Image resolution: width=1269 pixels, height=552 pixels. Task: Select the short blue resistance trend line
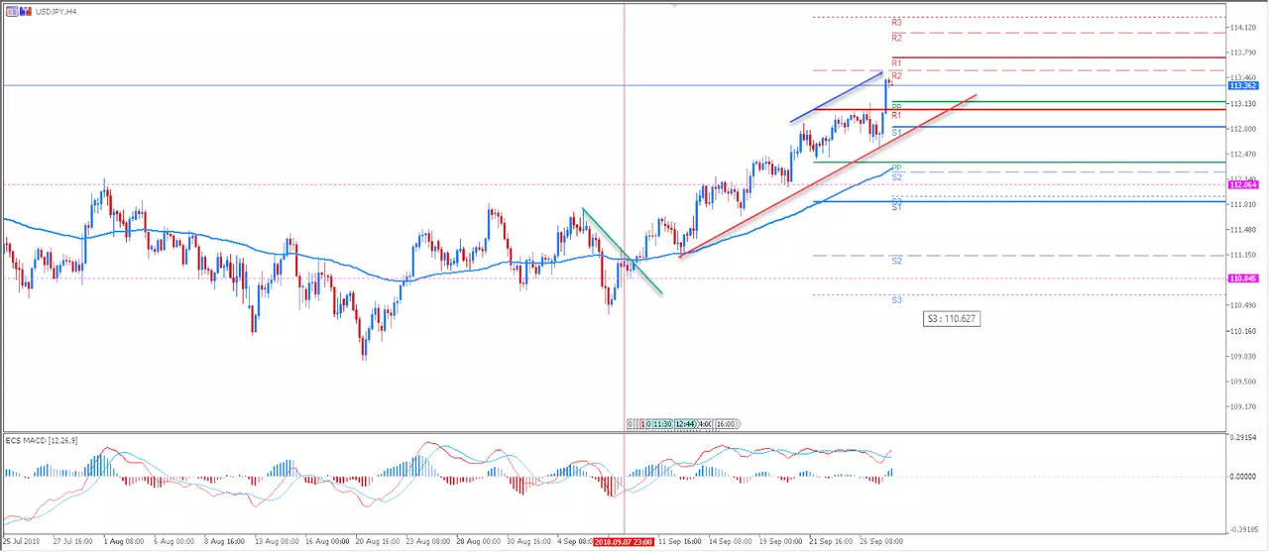pyautogui.click(x=837, y=96)
